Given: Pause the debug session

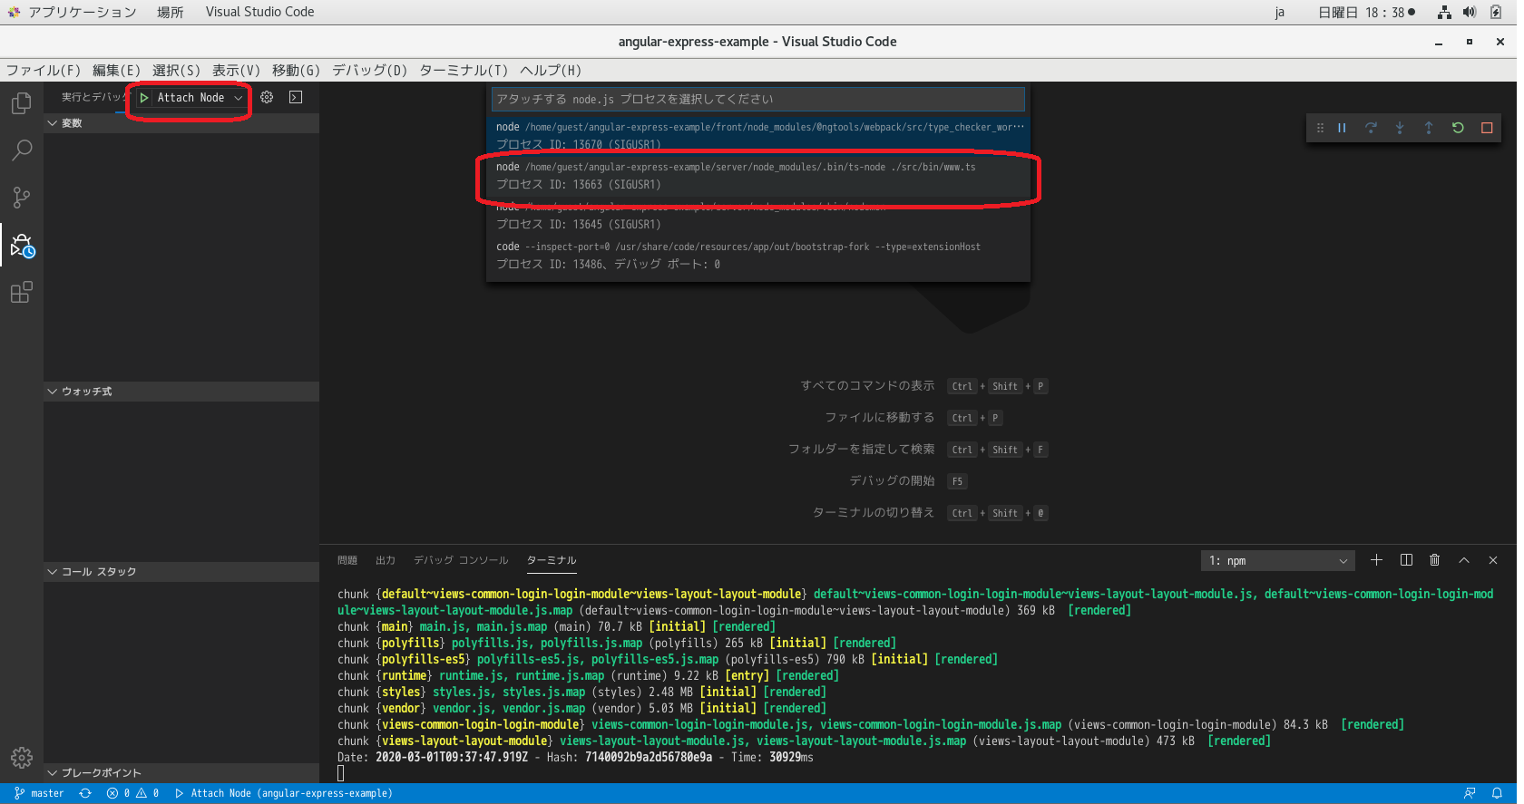Looking at the screenshot, I should (1342, 128).
